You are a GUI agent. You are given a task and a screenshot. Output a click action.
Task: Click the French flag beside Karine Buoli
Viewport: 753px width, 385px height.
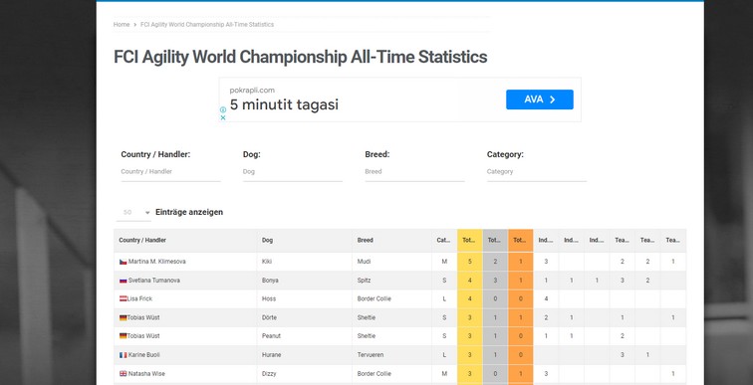[x=124, y=355]
